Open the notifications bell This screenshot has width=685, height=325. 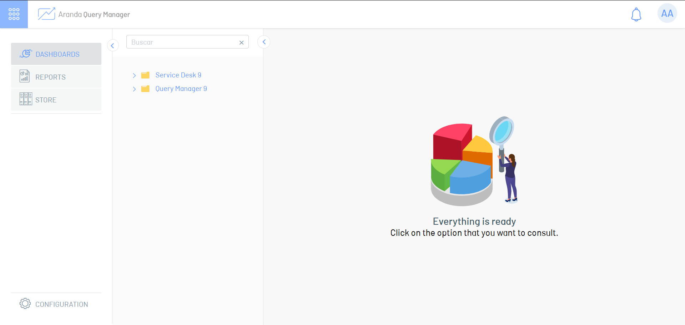pos(636,15)
